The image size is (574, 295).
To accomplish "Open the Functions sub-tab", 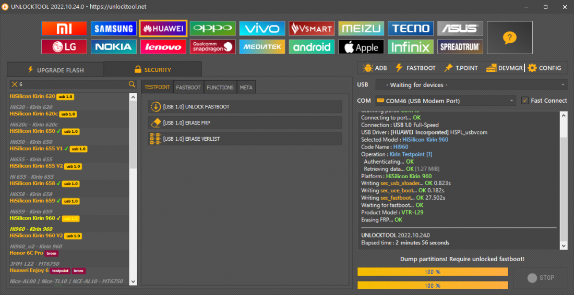I will tap(220, 88).
